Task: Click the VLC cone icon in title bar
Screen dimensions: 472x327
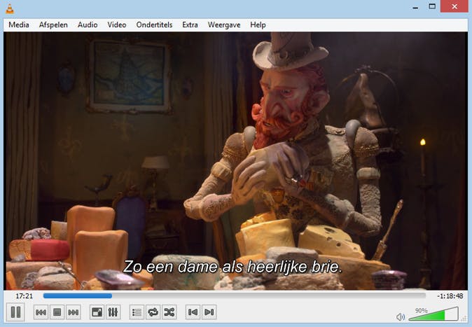Action: click(10, 8)
